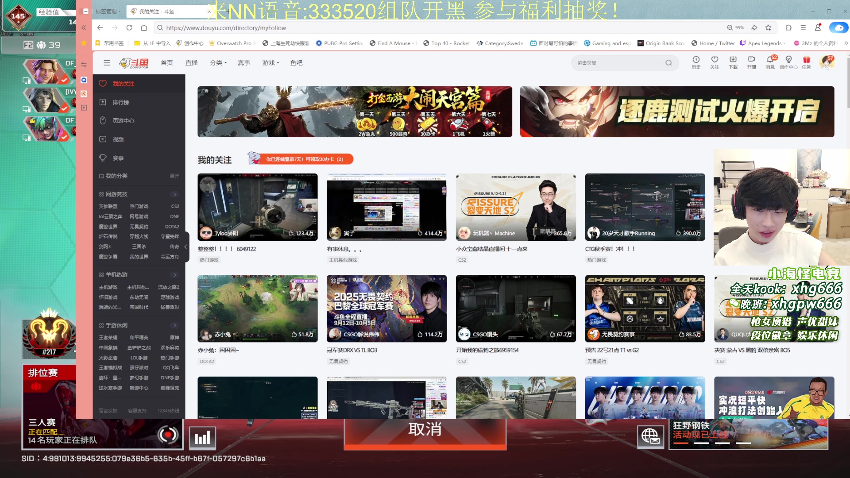
Task: Click the browser extensions puzzle icon
Action: (788, 27)
